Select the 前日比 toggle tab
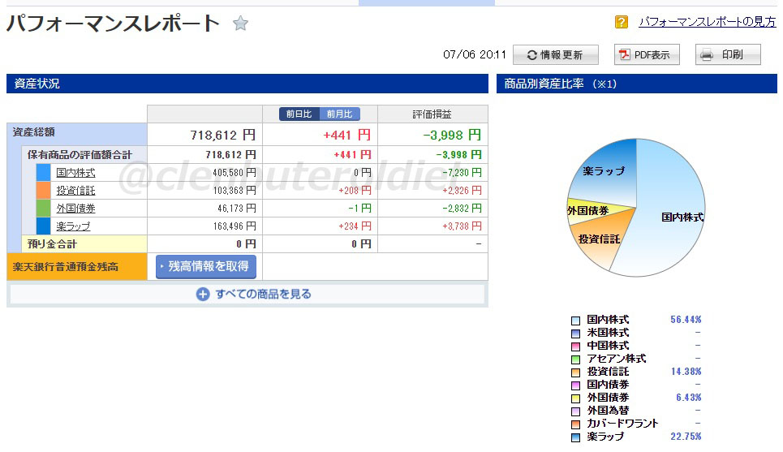 pyautogui.click(x=299, y=114)
